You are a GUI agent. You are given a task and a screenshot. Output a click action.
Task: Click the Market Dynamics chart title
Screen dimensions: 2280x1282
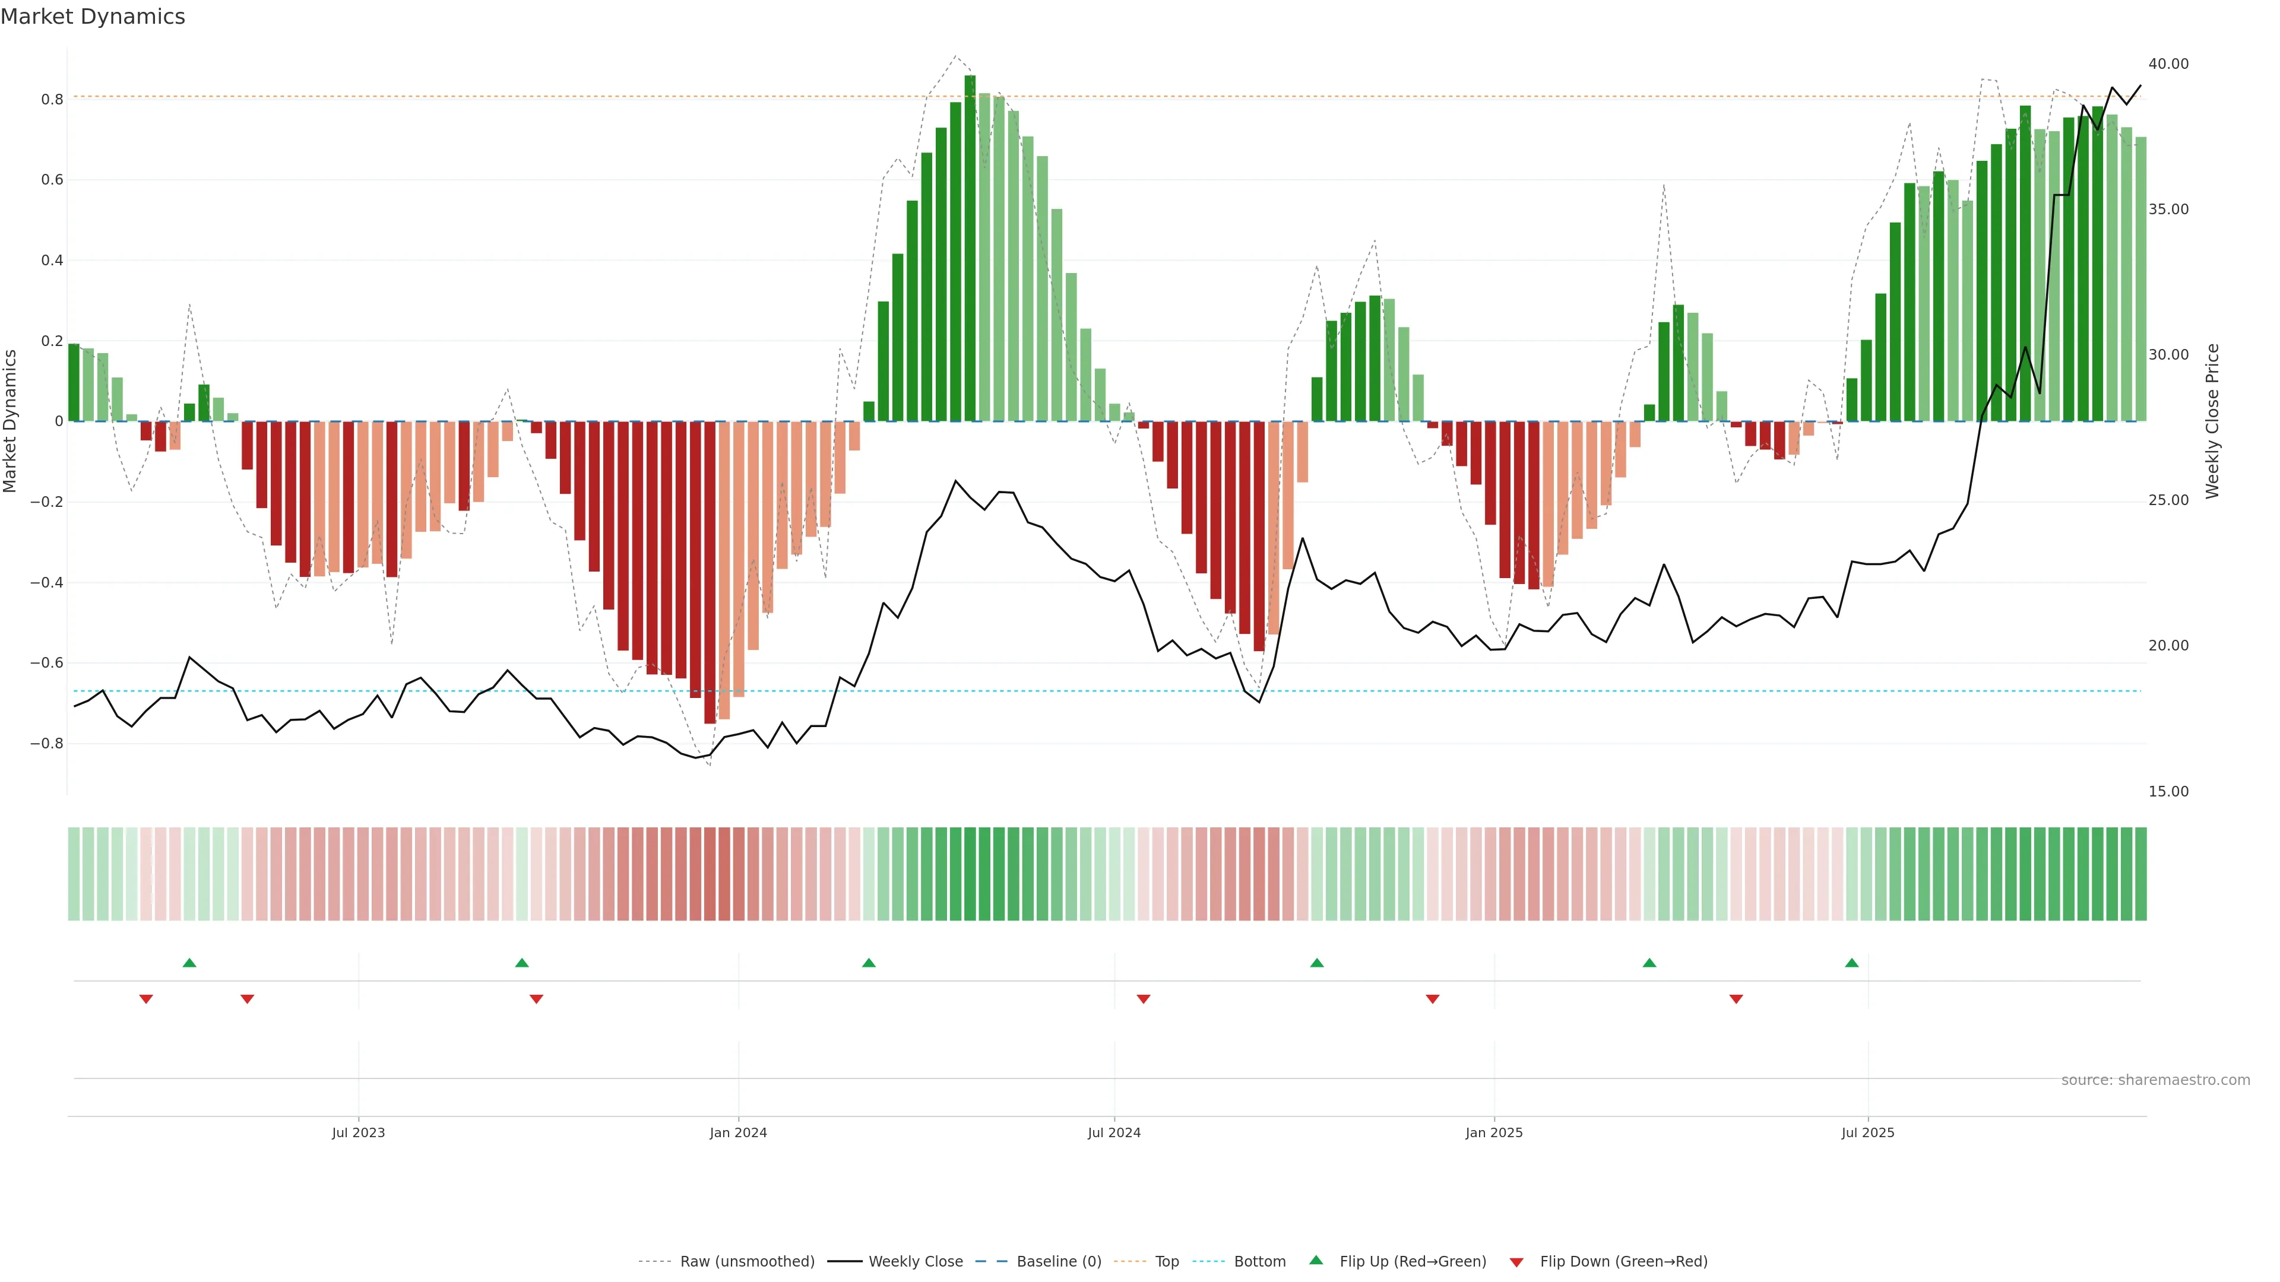pos(93,17)
